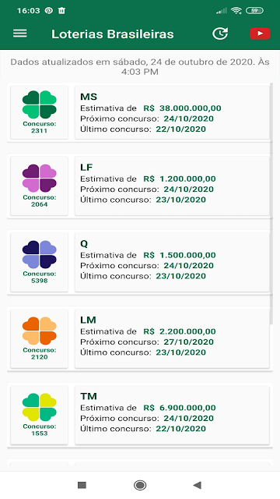Open the MS lottery details card
This screenshot has width=280, height=499.
(x=172, y=112)
